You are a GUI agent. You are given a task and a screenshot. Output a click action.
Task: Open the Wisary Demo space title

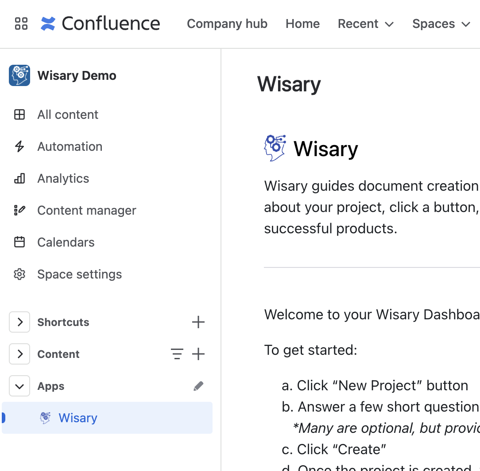tap(77, 75)
